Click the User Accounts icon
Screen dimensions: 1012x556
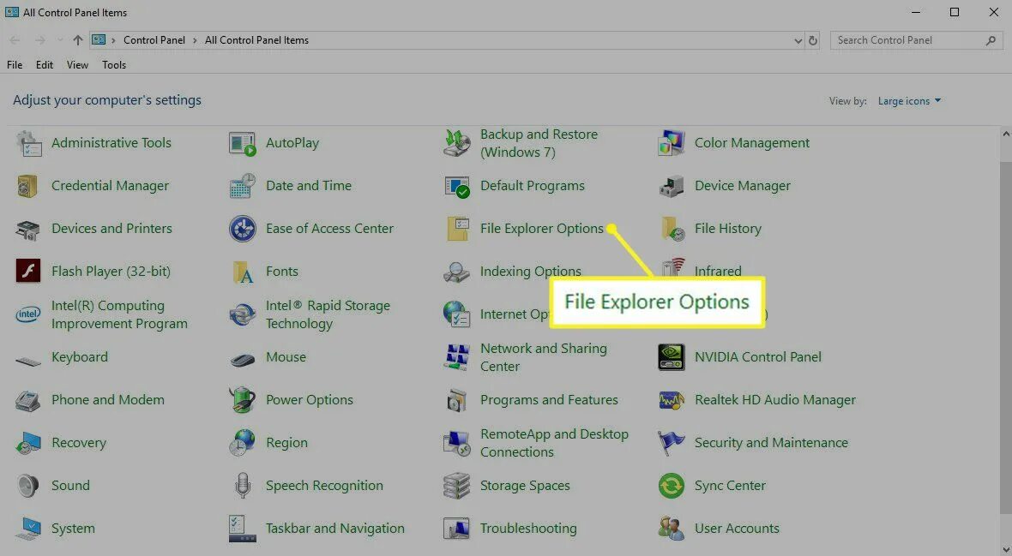(672, 529)
